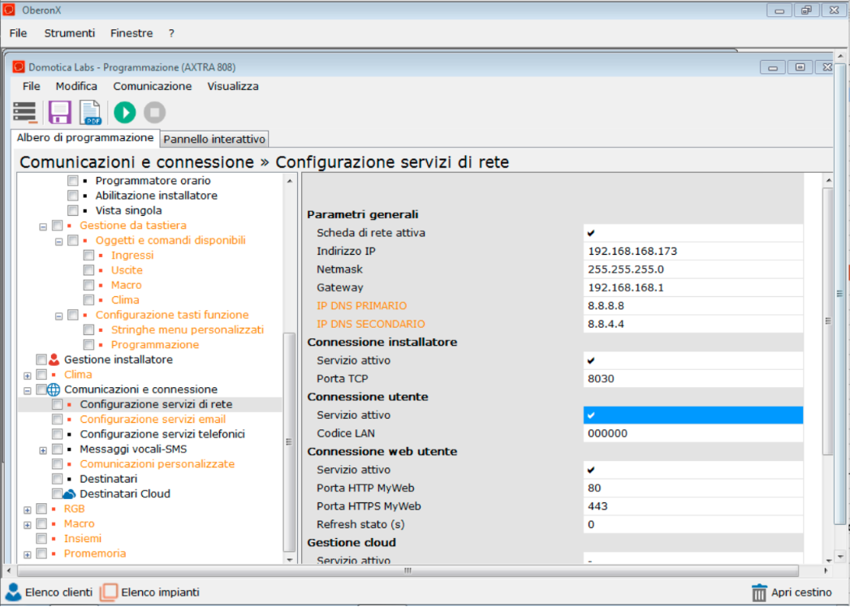Collapse Configurazione tasti funzione node
Viewport: 850px width, 607px height.
point(59,316)
